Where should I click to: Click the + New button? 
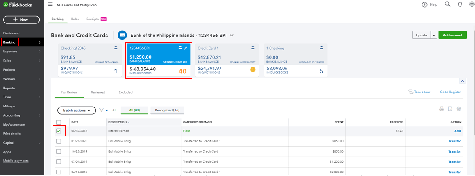click(21, 19)
